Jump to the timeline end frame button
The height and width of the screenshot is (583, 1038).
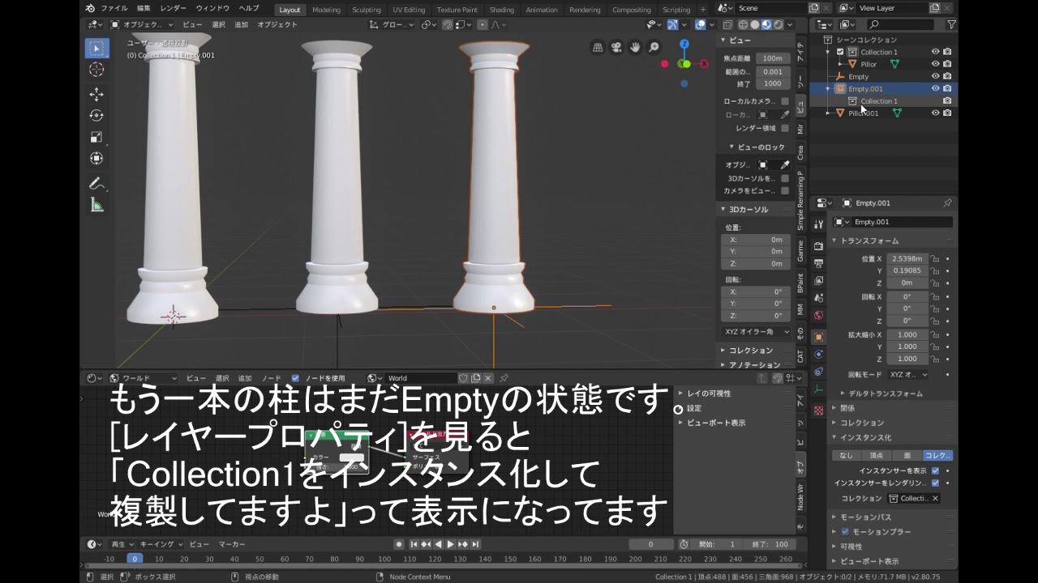pos(475,544)
